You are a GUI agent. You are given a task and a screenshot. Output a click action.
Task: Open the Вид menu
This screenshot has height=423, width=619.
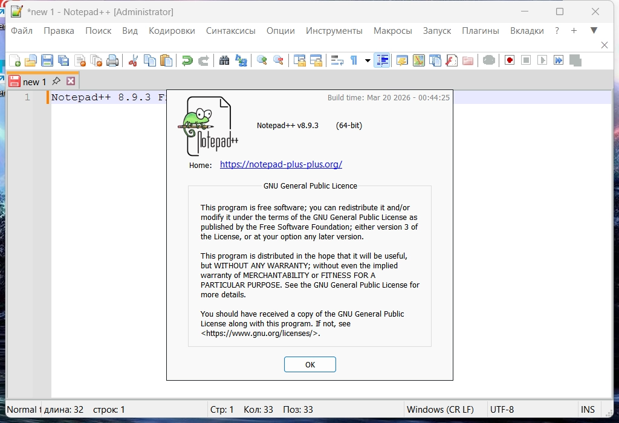click(130, 31)
